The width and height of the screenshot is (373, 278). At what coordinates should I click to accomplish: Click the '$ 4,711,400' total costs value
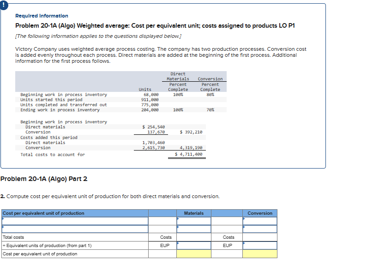[x=188, y=154]
